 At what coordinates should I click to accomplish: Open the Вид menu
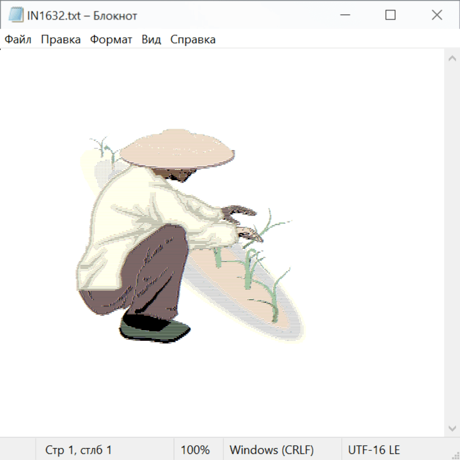(x=151, y=40)
